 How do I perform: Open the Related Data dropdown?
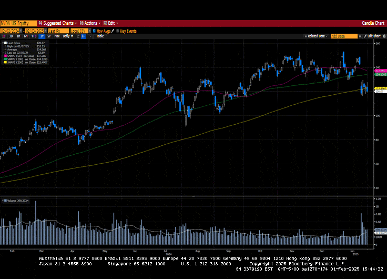(317, 36)
